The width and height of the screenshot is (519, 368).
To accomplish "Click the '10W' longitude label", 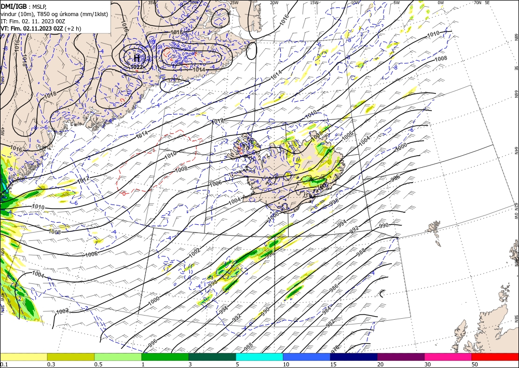I will [x=355, y=3].
